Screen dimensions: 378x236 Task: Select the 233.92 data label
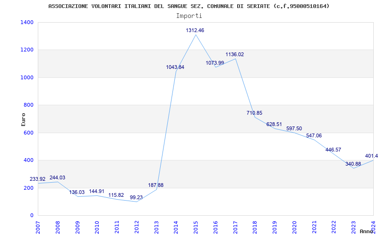pos(38,179)
